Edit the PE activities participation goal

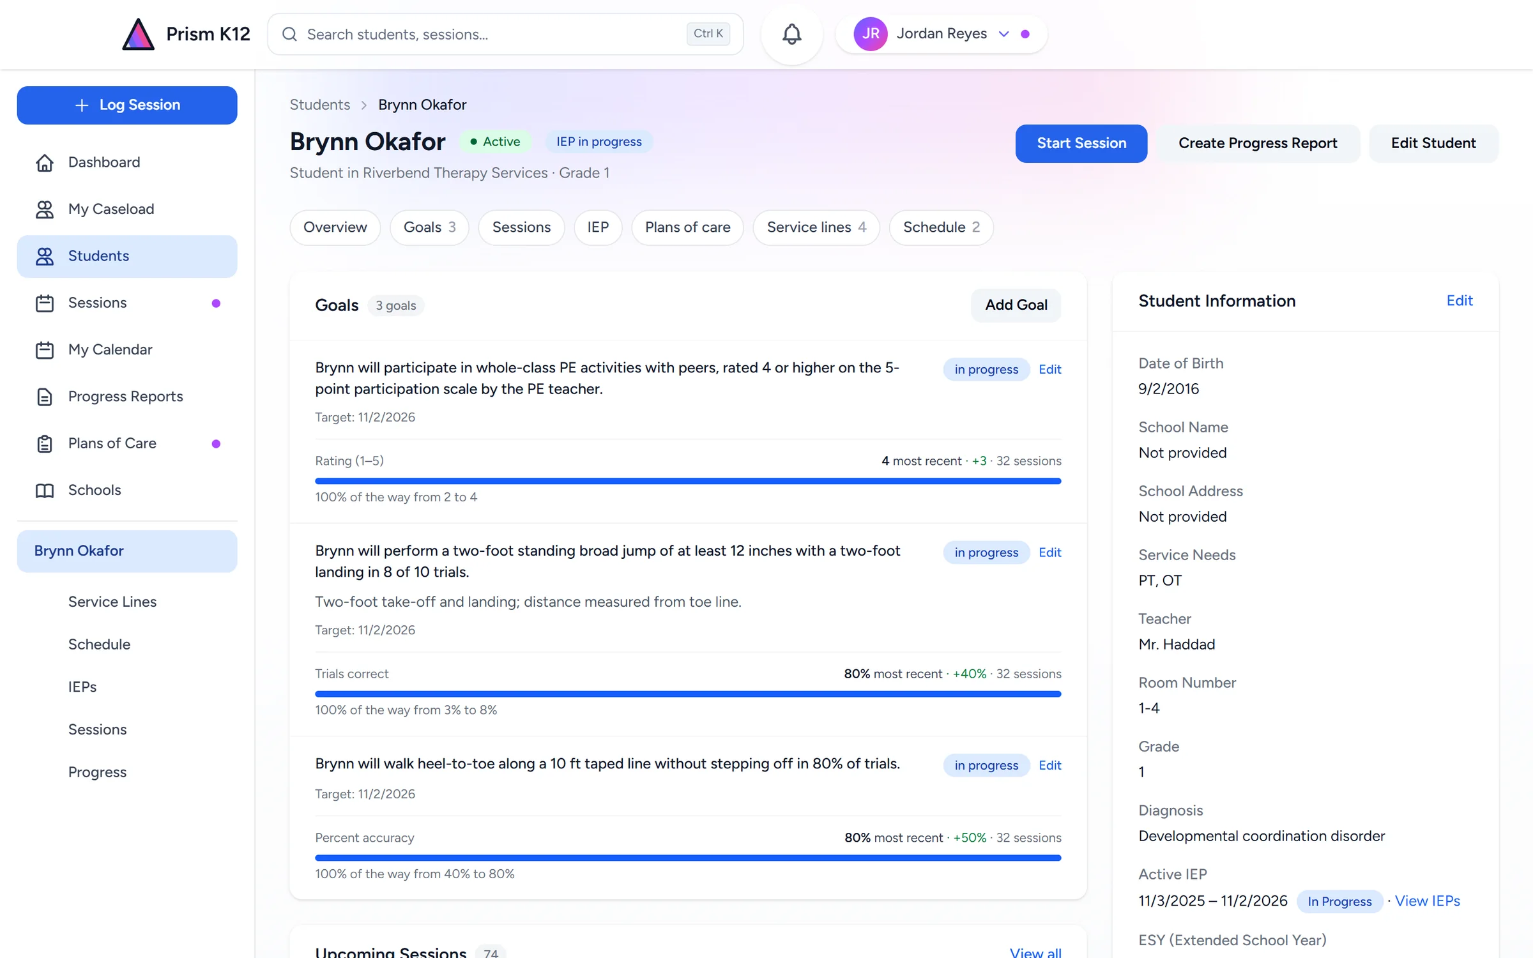(1049, 369)
